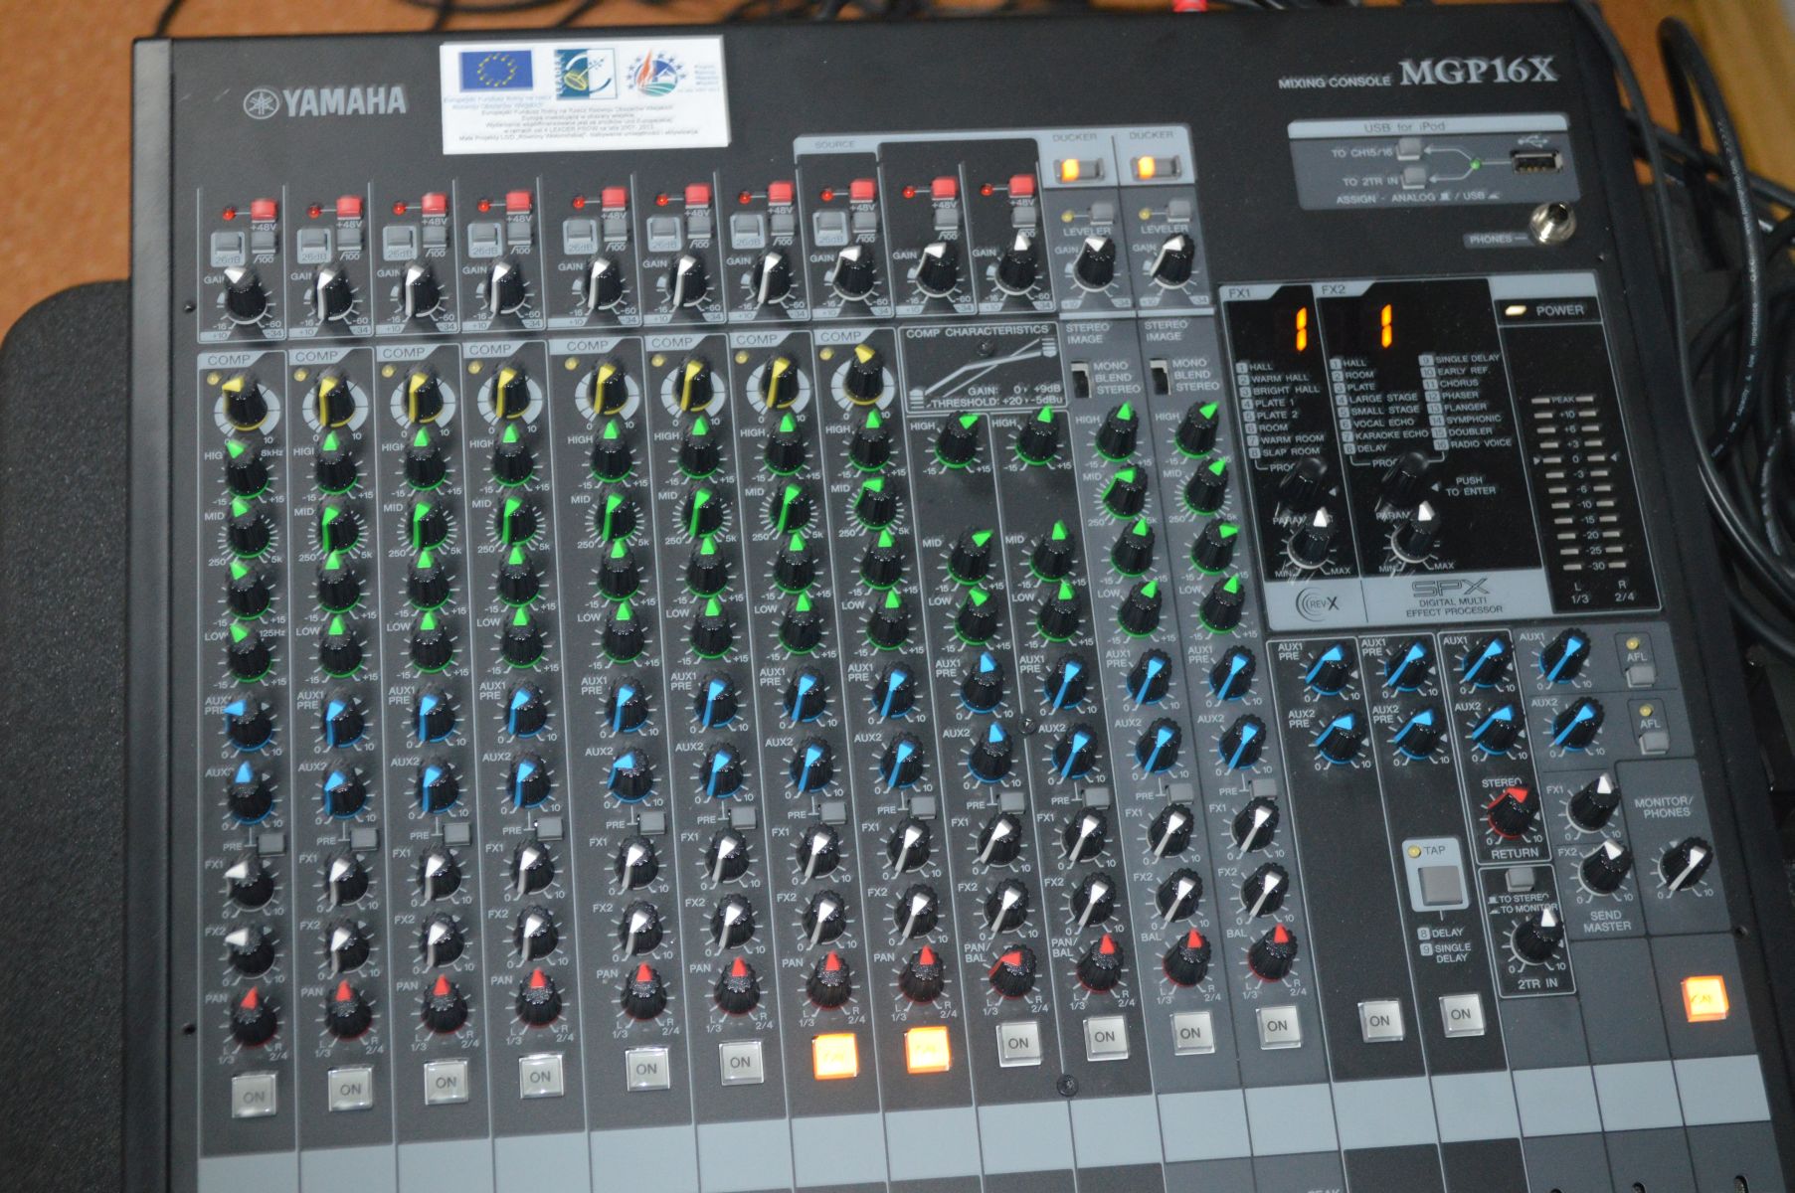Toggle the +48V phantom button on channel 1
The width and height of the screenshot is (1795, 1193).
[x=263, y=210]
